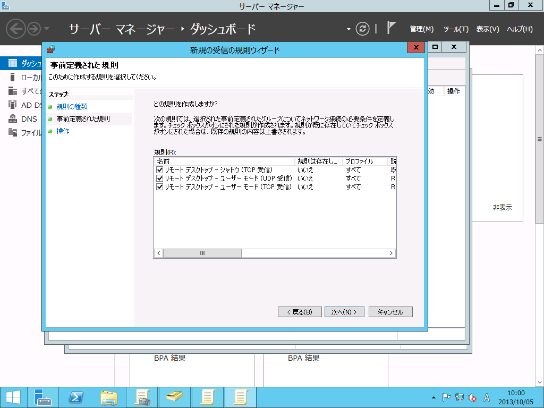Show hidden tray icons arrow
544x408 pixels.
coord(433,397)
